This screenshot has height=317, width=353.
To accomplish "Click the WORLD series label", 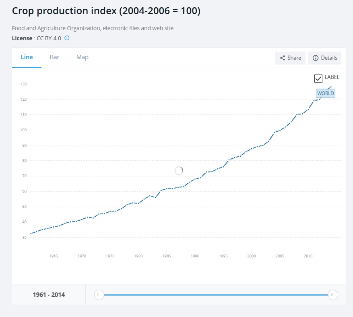I will (326, 93).
